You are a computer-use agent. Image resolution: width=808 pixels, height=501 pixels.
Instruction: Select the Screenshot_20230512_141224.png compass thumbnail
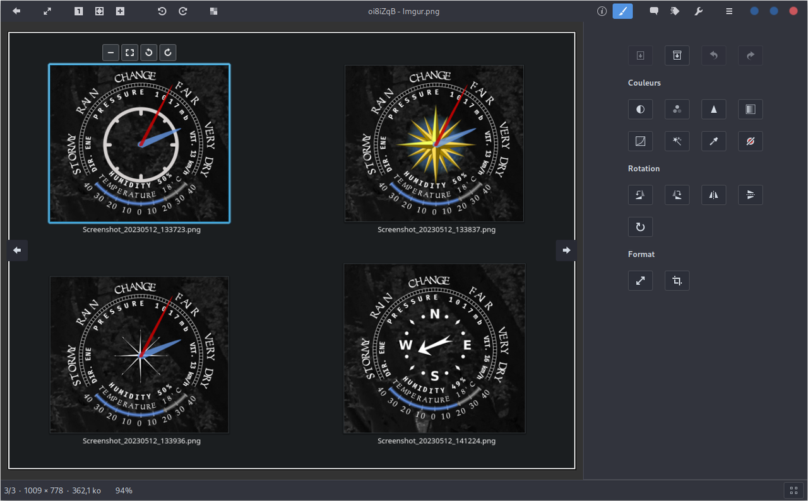tap(434, 348)
